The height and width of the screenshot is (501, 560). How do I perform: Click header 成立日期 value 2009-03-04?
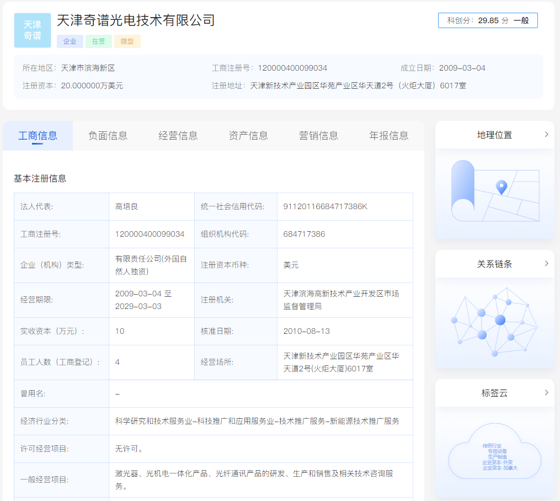[462, 68]
